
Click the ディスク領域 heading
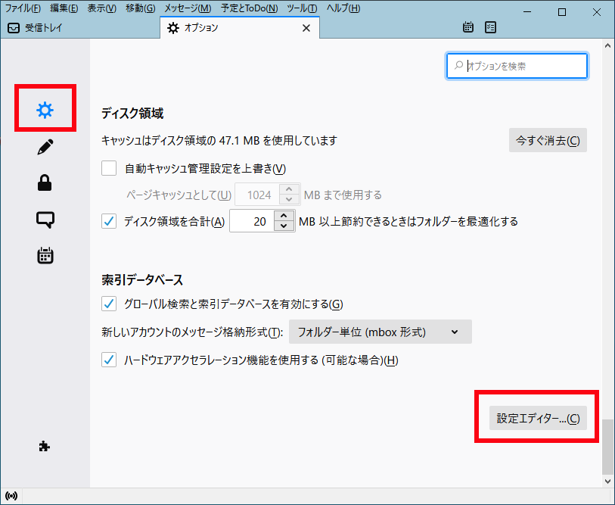132,113
